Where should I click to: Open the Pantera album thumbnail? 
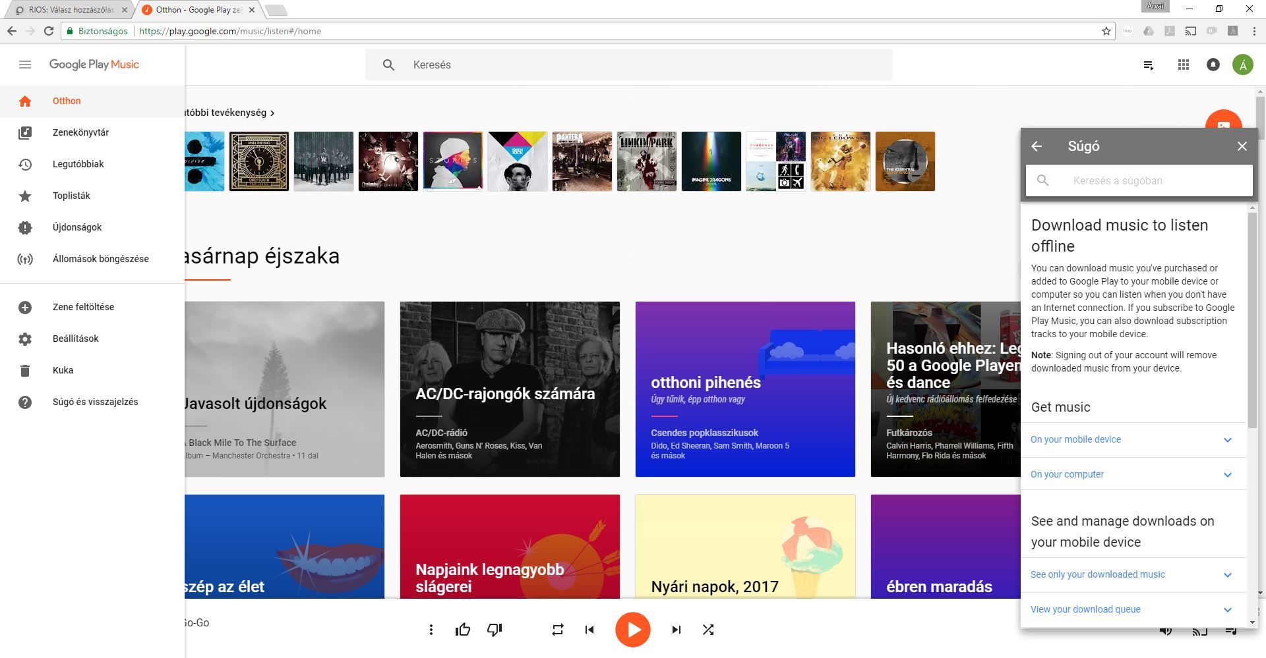tap(582, 161)
